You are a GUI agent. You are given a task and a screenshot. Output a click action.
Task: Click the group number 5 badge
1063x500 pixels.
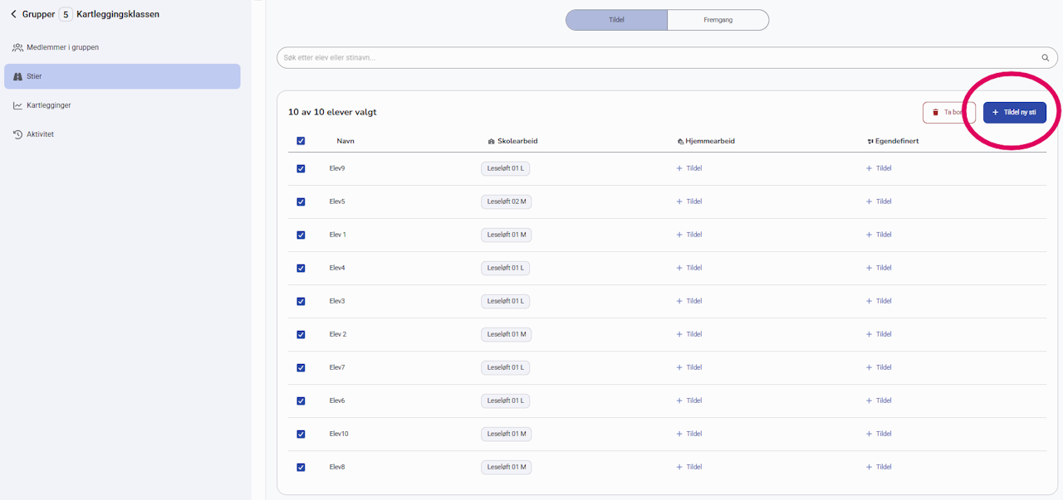66,14
